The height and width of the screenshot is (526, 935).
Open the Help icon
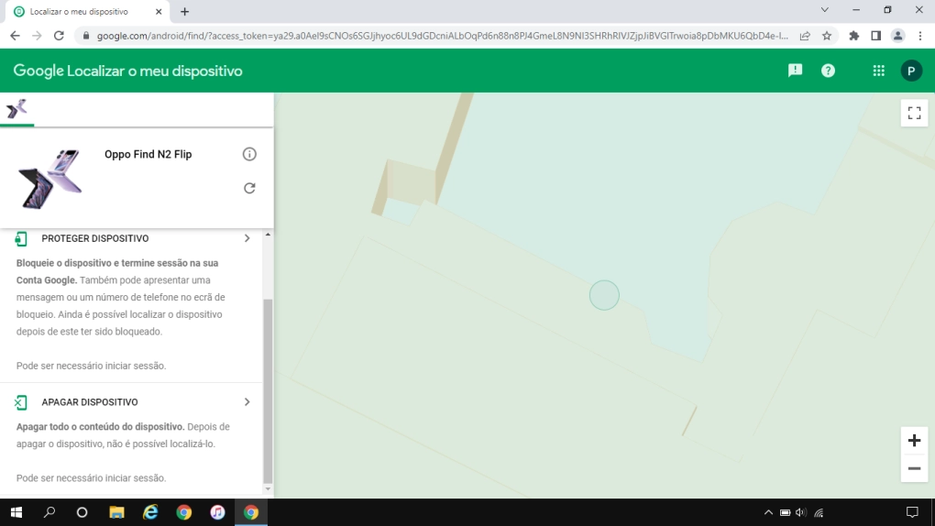828,71
